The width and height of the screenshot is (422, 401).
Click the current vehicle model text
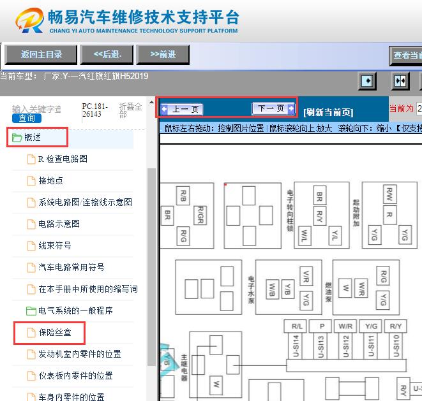coord(74,77)
